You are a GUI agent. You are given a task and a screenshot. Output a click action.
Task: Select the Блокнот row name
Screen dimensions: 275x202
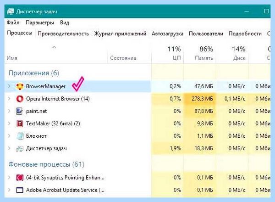[x=36, y=136]
